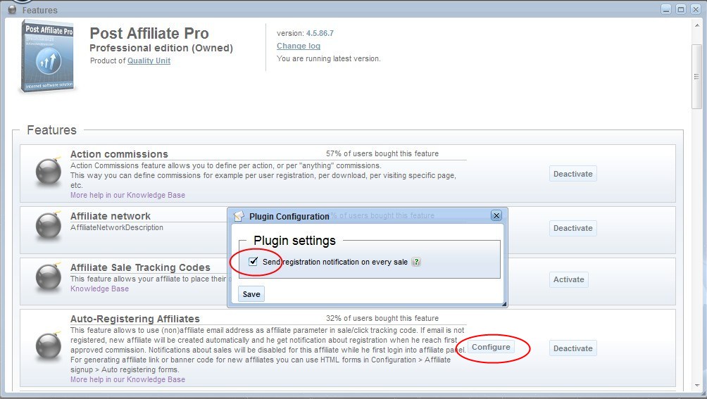Click '57% of users bought this feature'
707x399 pixels.
point(382,153)
